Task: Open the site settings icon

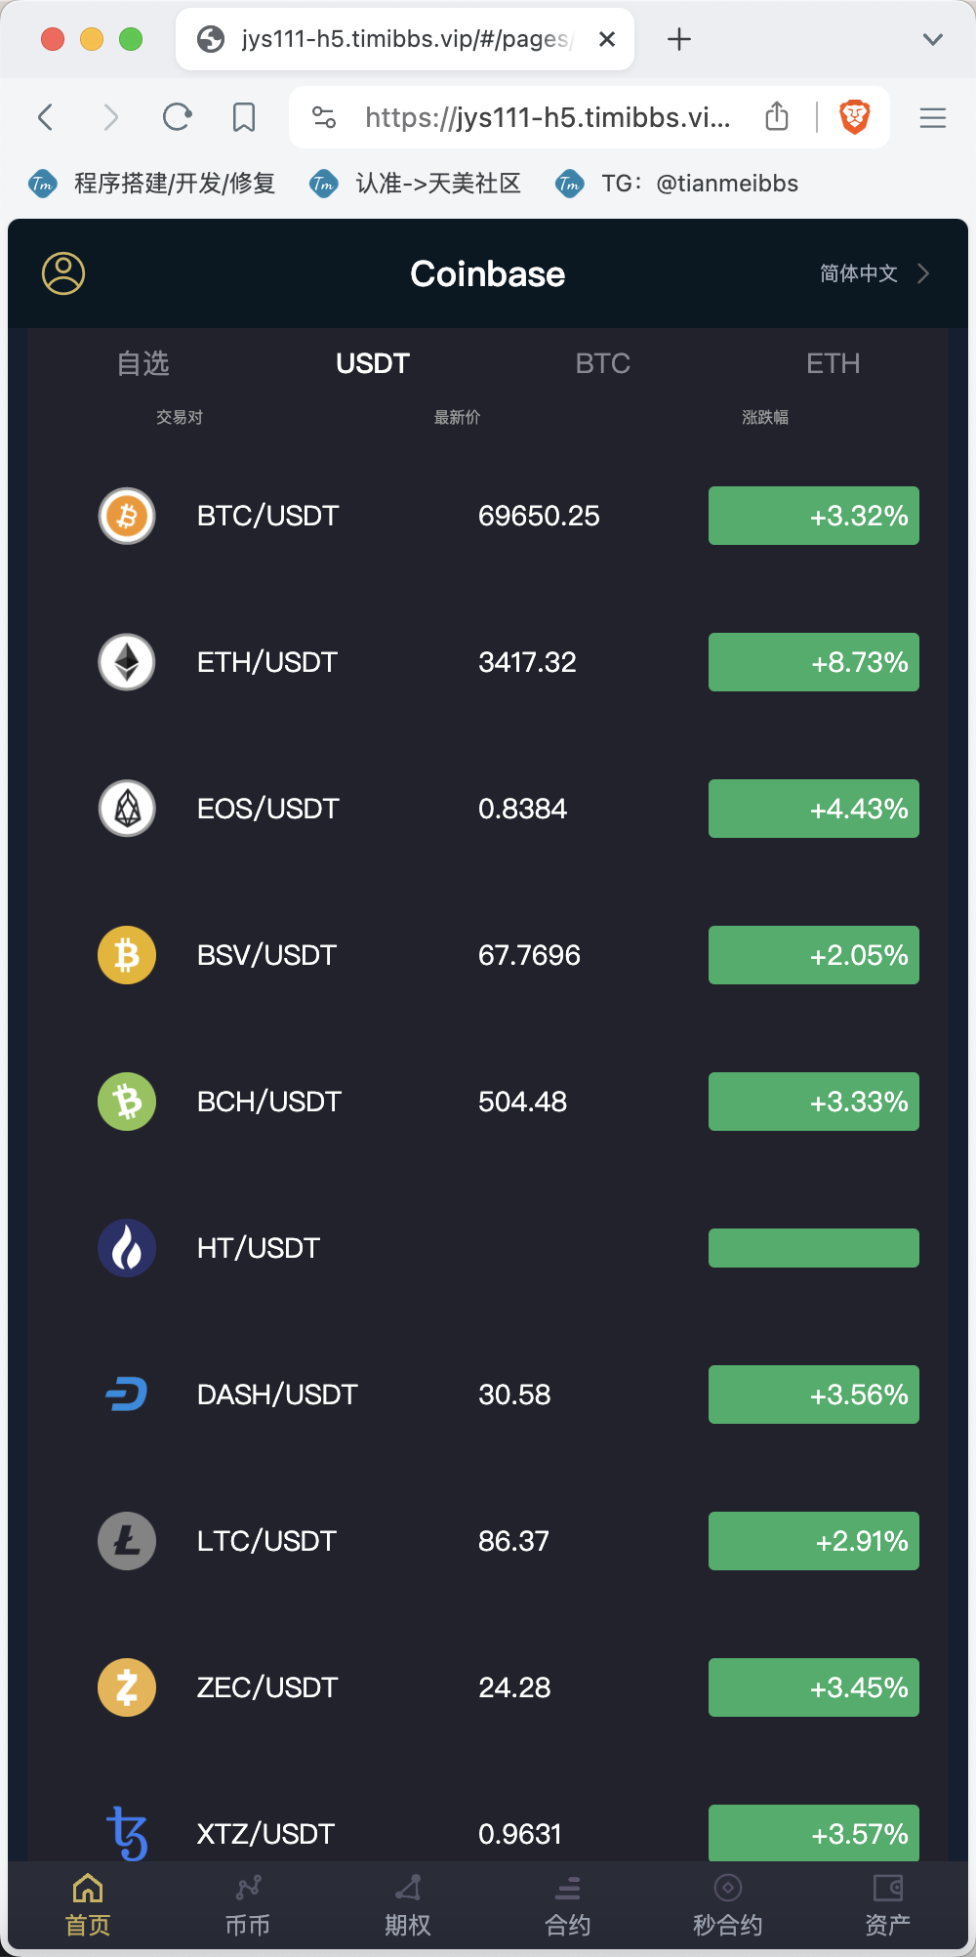Action: 324,118
